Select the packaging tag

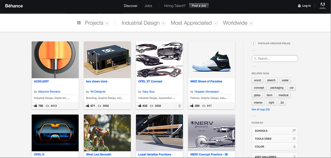pyautogui.click(x=277, y=88)
